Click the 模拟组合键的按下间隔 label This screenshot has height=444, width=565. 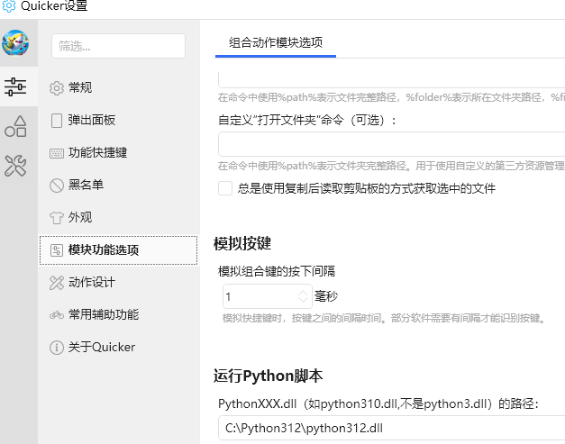point(277,271)
